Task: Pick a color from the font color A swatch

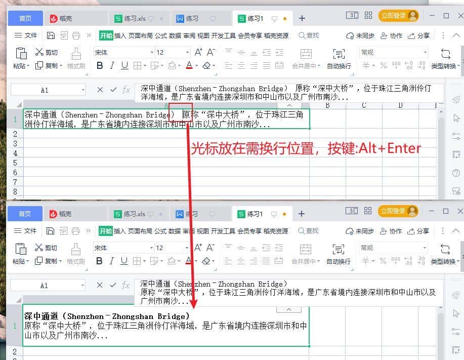Action: [x=188, y=65]
